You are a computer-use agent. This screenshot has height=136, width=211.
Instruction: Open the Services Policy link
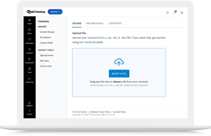click(x=120, y=112)
